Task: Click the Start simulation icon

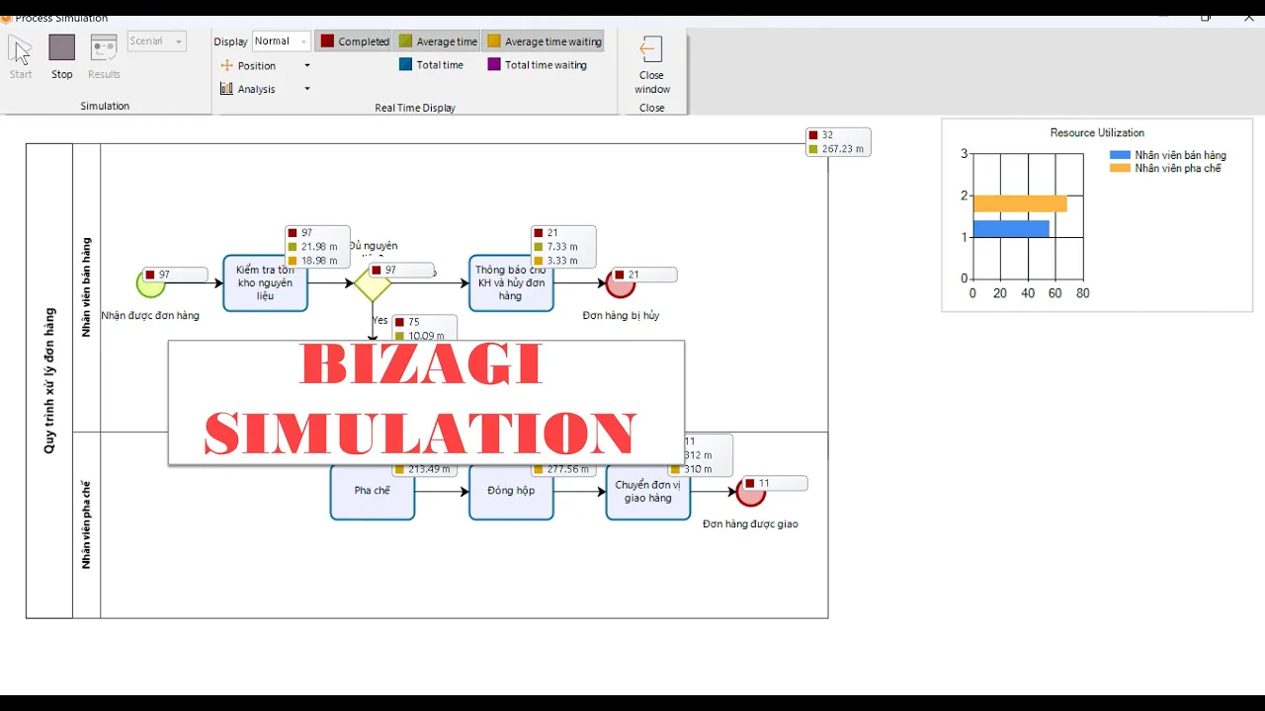Action: tap(21, 48)
